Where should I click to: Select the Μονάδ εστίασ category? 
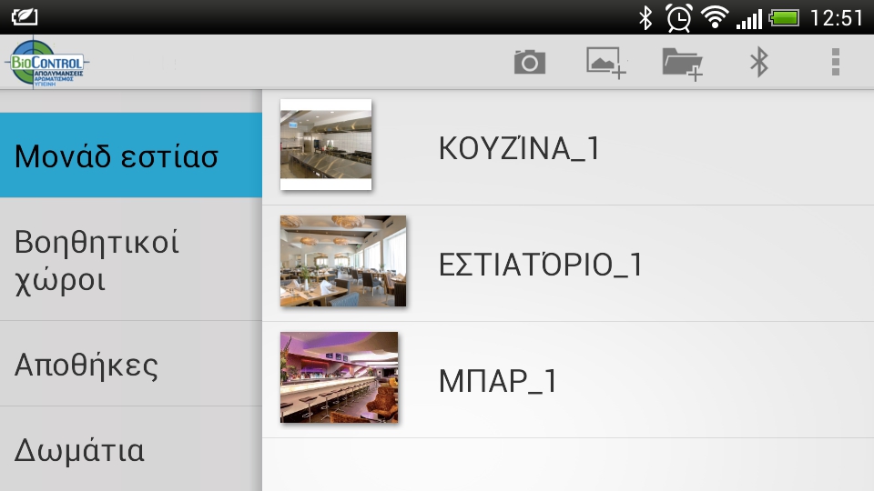click(x=131, y=155)
